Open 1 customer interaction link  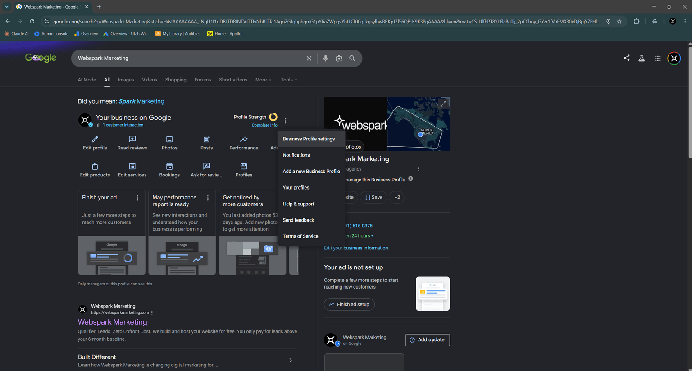(123, 125)
